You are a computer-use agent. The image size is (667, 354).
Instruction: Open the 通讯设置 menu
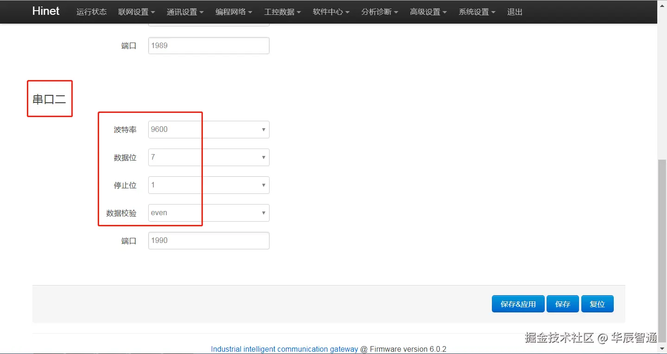[185, 12]
